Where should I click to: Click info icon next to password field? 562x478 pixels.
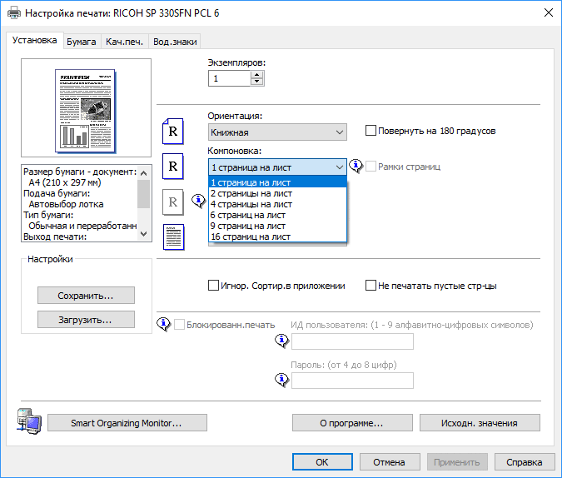pyautogui.click(x=281, y=380)
